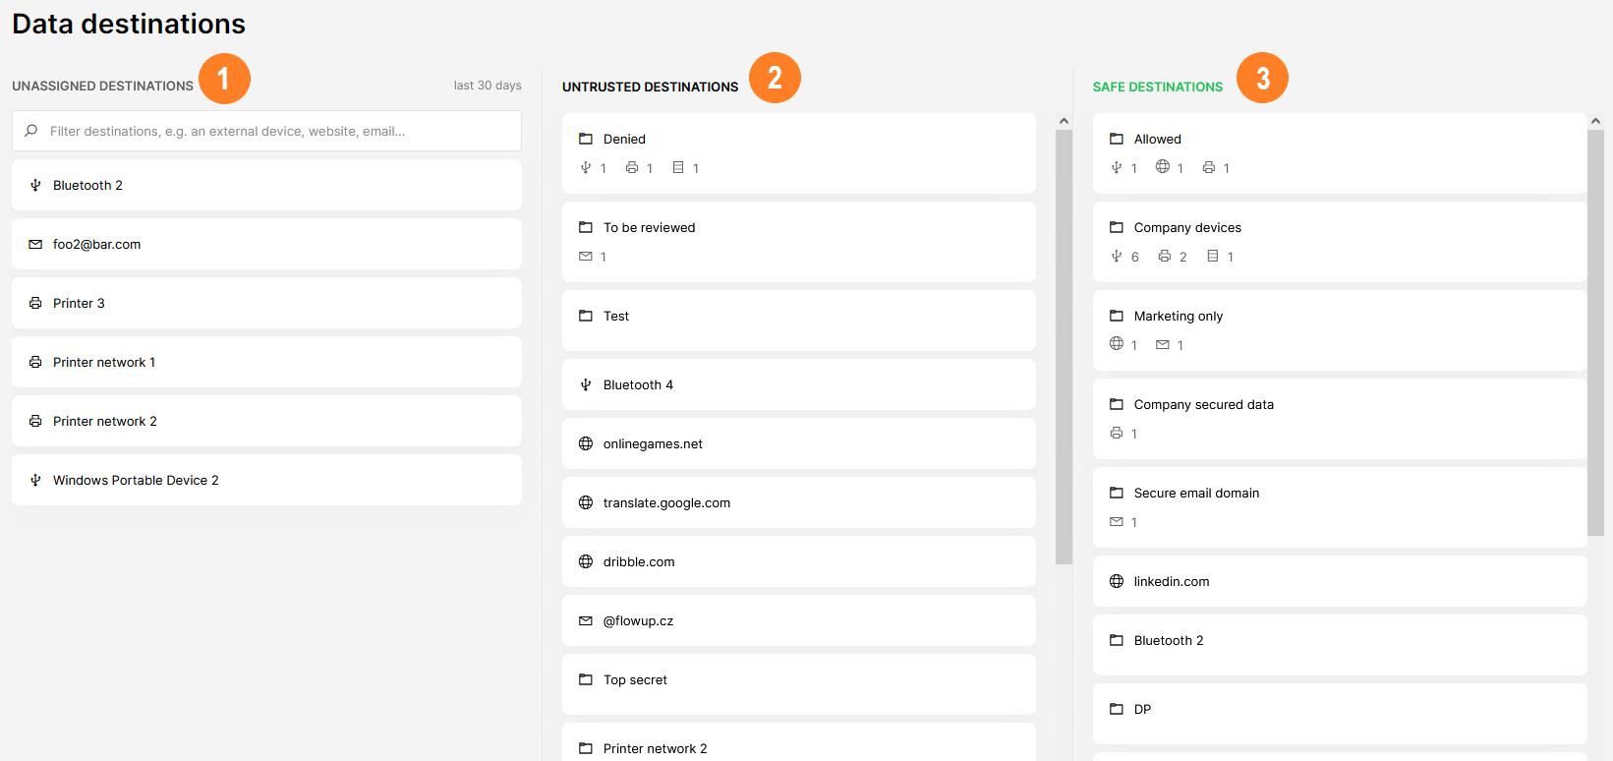1613x761 pixels.
Task: Click the envelope icon beside @flowup.cz
Action: (586, 620)
